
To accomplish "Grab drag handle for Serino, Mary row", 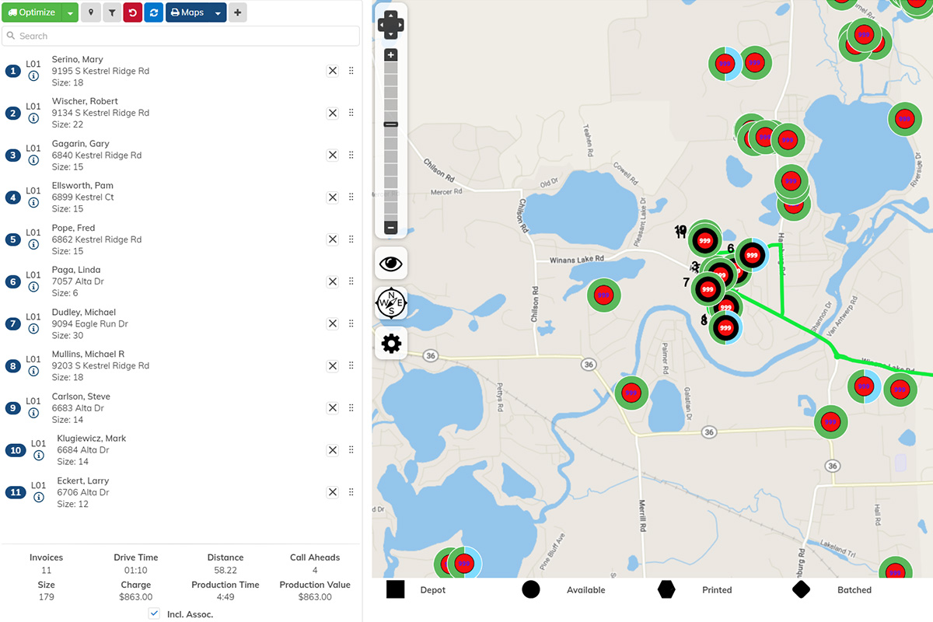I will pos(351,71).
